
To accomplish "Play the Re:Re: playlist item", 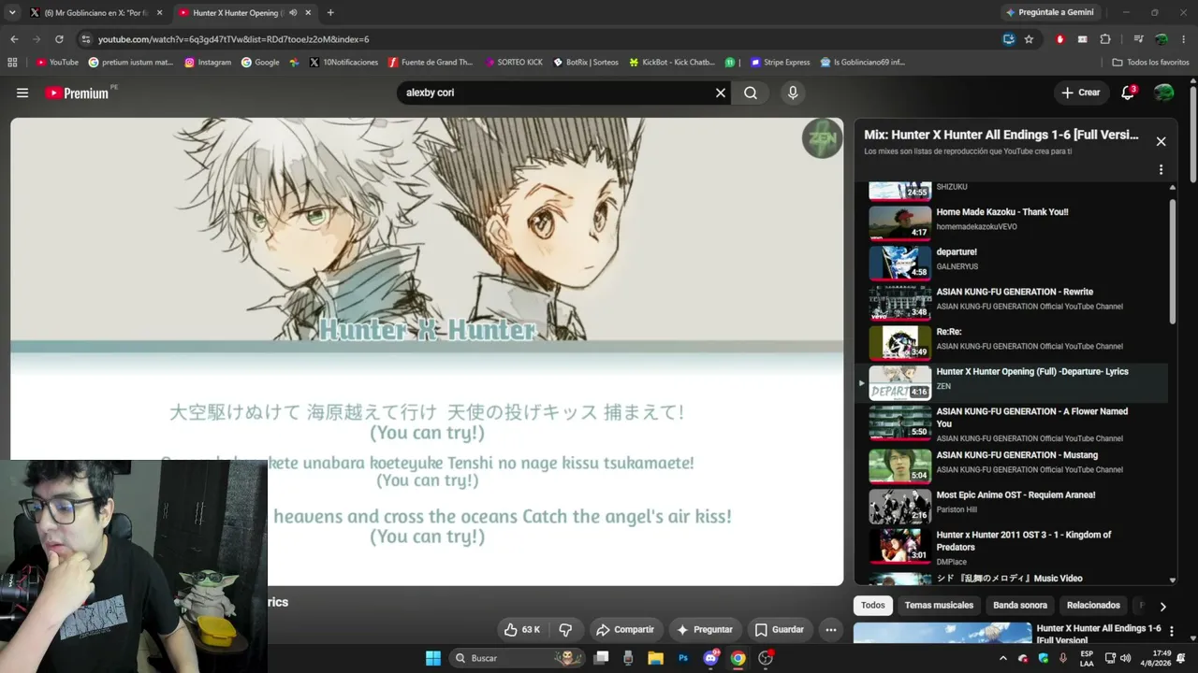I will 1017,343.
